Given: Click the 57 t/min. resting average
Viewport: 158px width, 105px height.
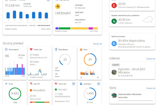Looking at the screenshot, I should pos(34,55).
